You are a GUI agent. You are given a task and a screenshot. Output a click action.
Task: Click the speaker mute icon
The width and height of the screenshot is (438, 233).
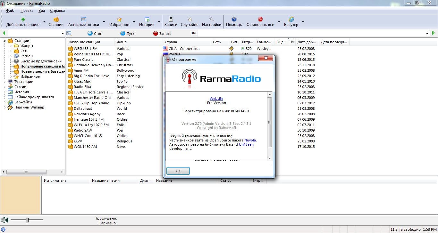[4, 220]
